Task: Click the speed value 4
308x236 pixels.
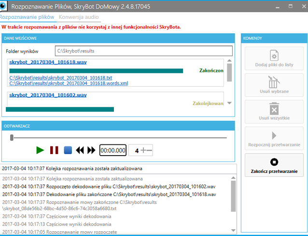Action: tap(137, 151)
